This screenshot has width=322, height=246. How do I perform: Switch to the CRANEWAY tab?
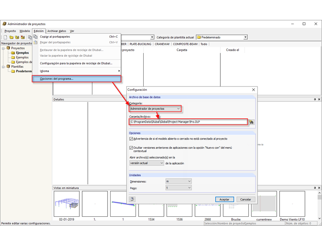(162, 44)
